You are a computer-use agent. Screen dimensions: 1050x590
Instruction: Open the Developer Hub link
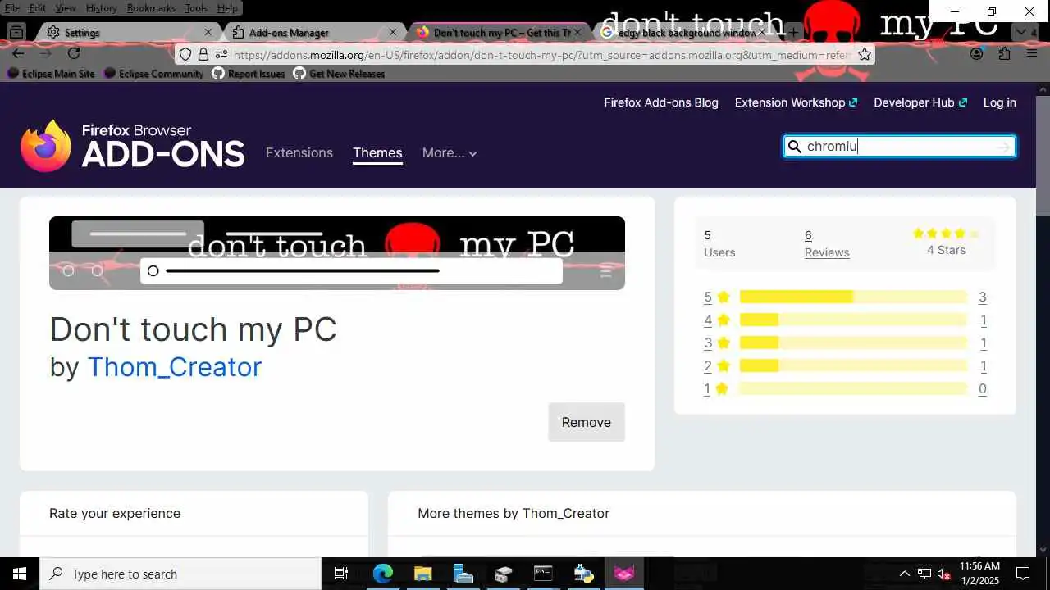[920, 102]
